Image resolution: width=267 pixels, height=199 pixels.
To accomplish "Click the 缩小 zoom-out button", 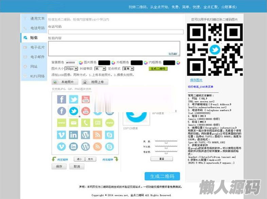I will 79,159.
